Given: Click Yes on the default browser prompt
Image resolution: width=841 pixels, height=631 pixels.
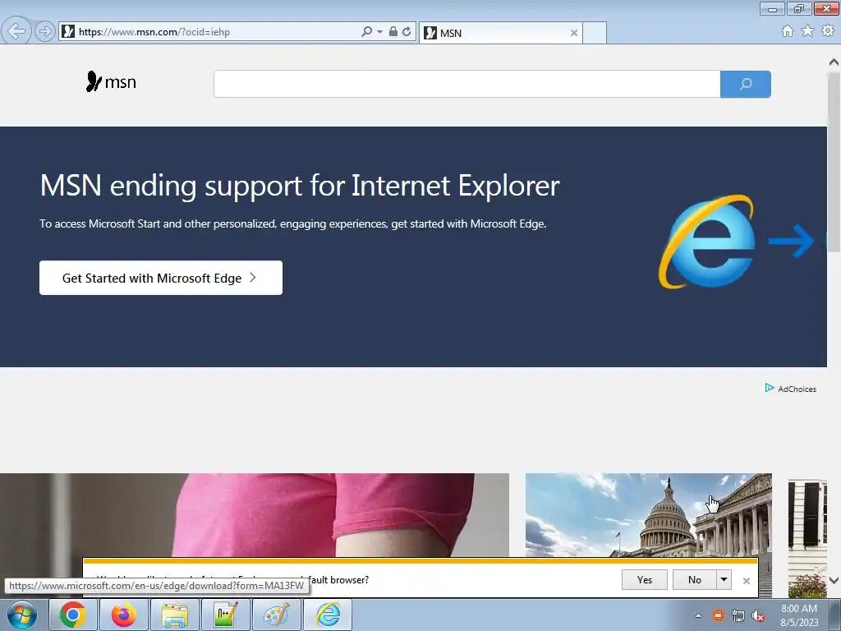Looking at the screenshot, I should [x=645, y=580].
